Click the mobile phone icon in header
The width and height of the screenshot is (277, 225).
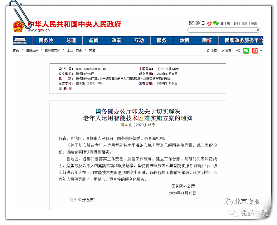pos(203,23)
